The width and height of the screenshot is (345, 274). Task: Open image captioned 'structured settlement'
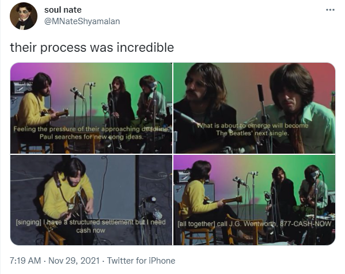(x=92, y=200)
